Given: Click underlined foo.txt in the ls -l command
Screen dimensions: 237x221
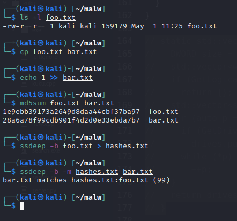Looking at the screenshot, I should (61, 18).
